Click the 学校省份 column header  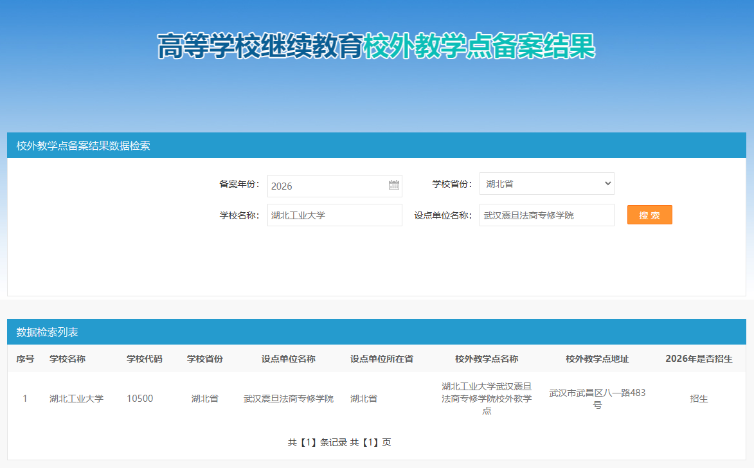pyautogui.click(x=205, y=359)
